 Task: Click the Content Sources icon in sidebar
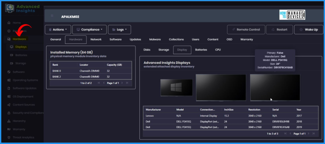click(9, 105)
